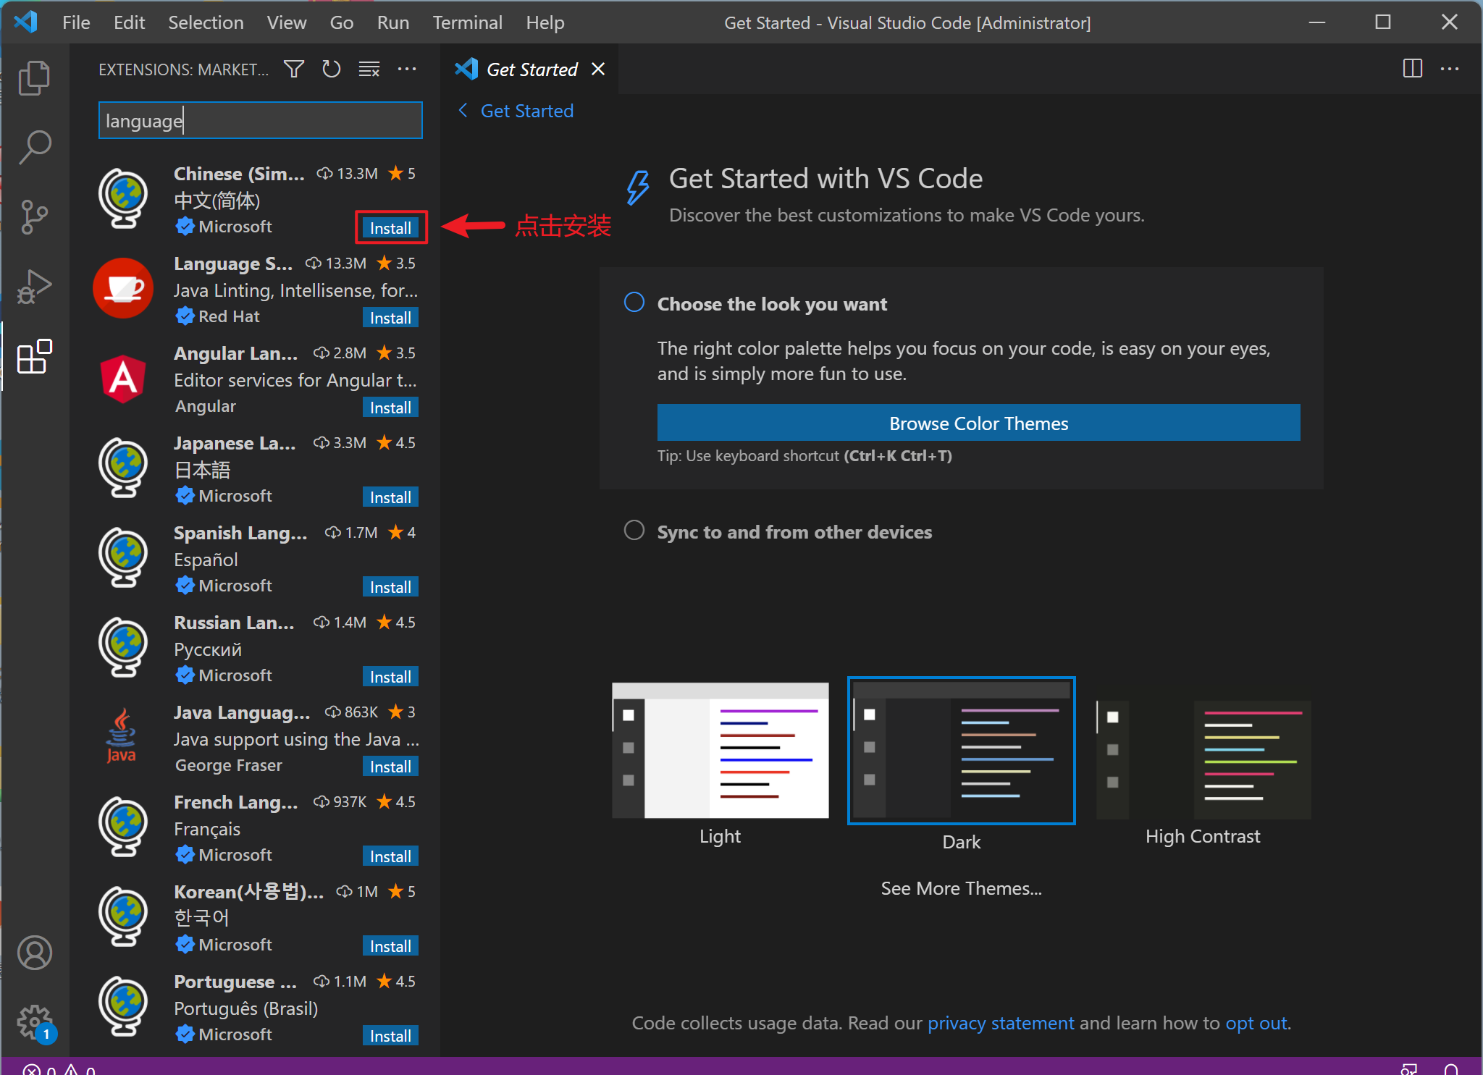Open the Search view in activity bar

point(34,147)
